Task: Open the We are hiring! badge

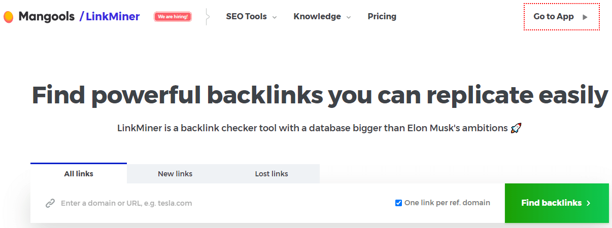Action: [x=173, y=17]
